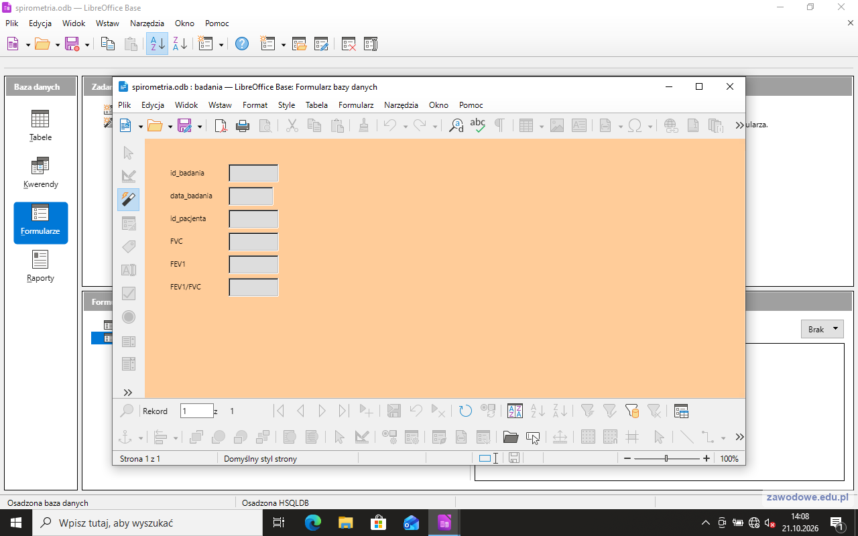Open the Formularz menu
This screenshot has height=536, width=858.
(356, 105)
